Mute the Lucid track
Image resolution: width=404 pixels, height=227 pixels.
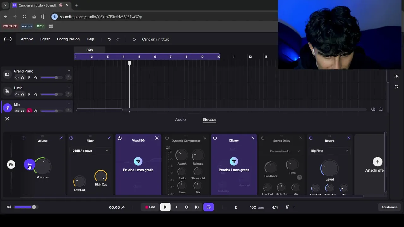(x=17, y=94)
